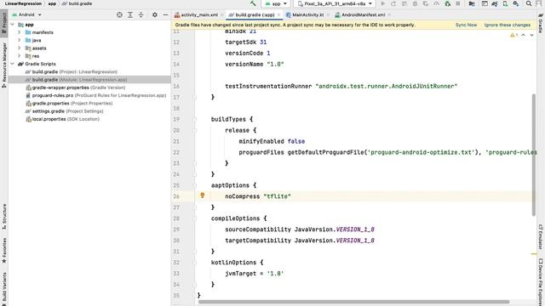Open settings.gradle file
This screenshot has height=306, width=545.
click(65, 111)
